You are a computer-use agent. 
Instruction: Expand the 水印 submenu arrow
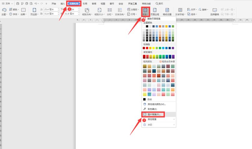[174, 125]
